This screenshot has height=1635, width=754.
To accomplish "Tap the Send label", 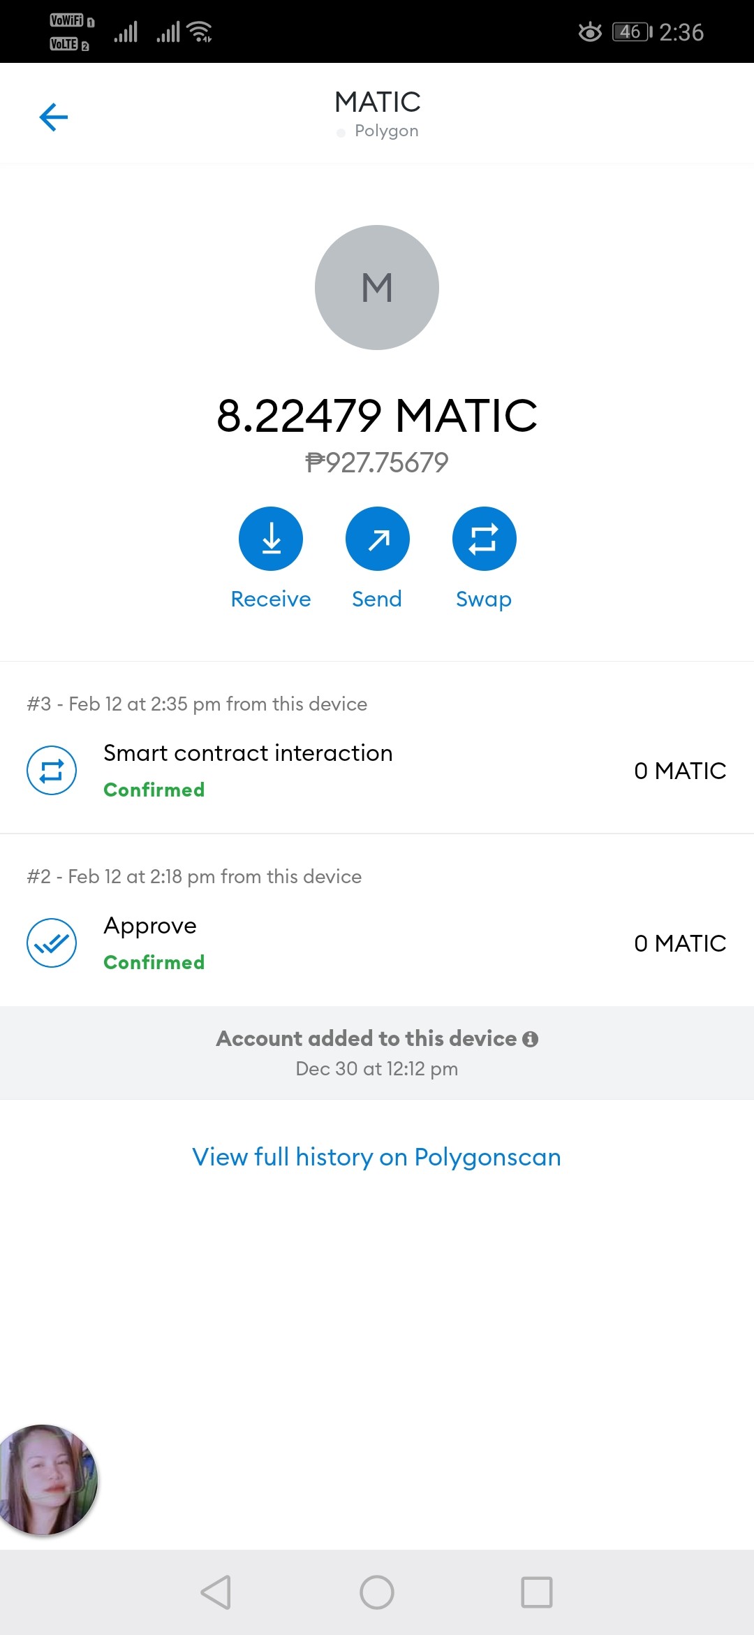I will click(x=377, y=599).
